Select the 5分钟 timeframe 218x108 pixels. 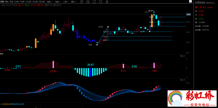coord(22,2)
